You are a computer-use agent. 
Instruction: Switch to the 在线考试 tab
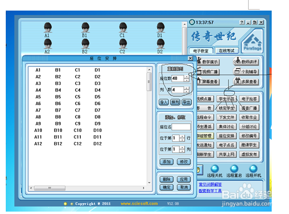coord(226,50)
